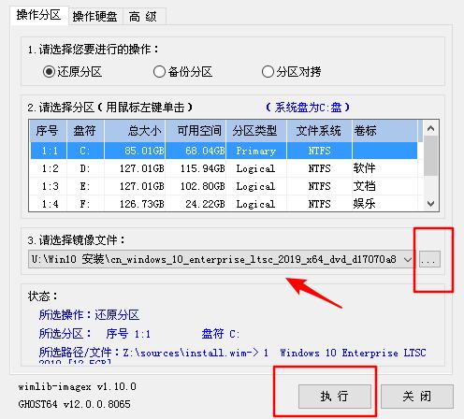Click drive letter E: cell
The width and height of the screenshot is (464, 419).
(84, 186)
